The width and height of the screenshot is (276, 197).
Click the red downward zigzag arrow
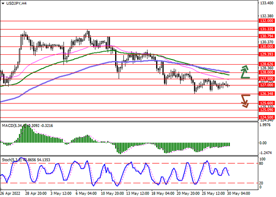(x=245, y=101)
